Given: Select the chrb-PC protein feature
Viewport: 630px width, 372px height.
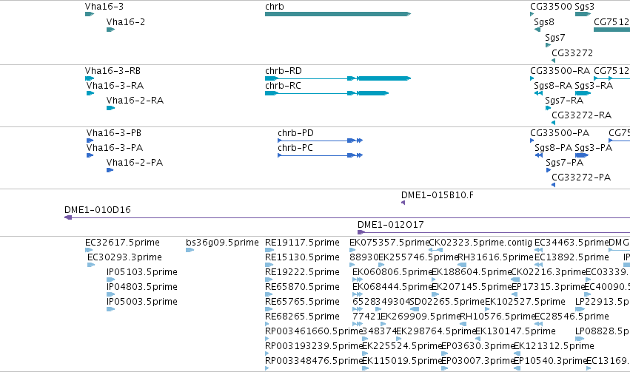Looking at the screenshot, I should [x=321, y=155].
